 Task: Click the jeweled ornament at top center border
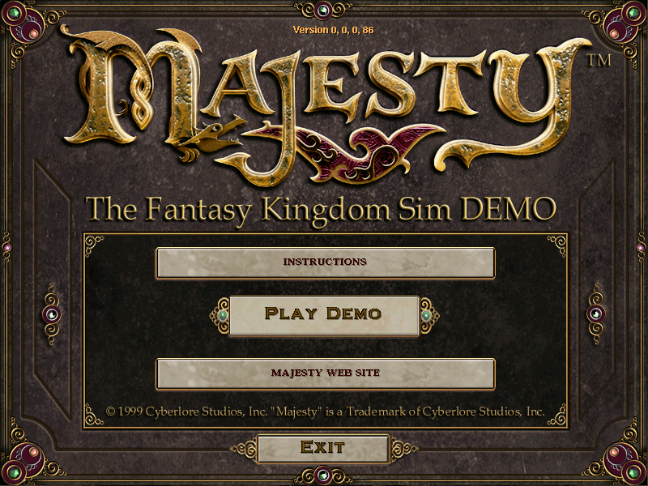tap(323, 10)
